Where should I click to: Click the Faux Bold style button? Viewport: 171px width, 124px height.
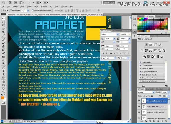click(103, 53)
